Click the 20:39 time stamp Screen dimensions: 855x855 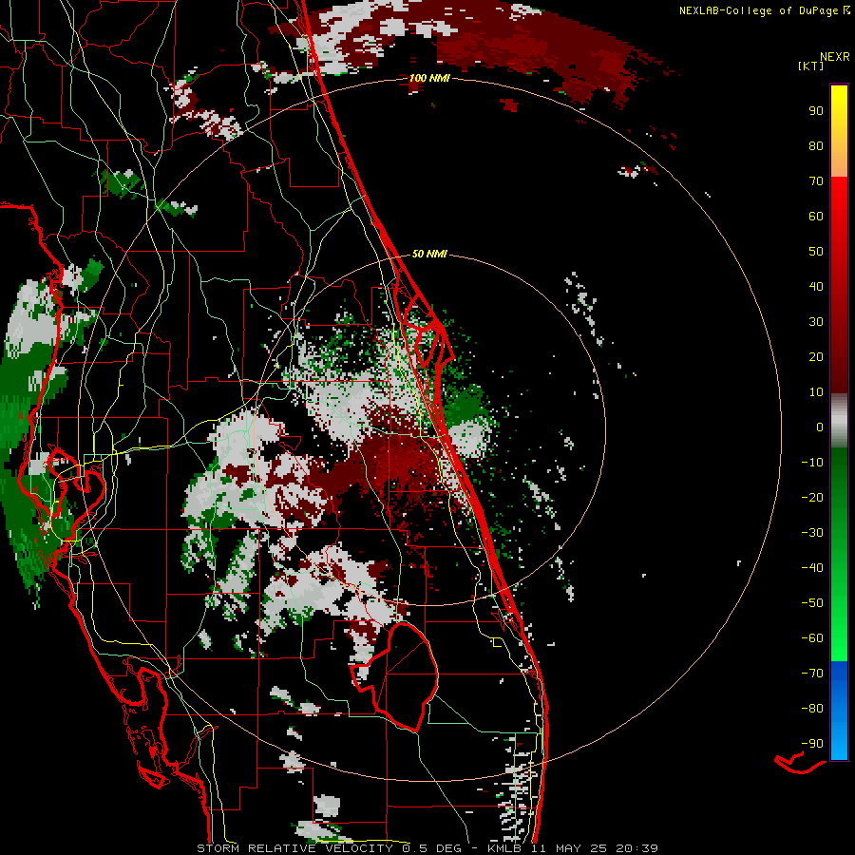pyautogui.click(x=636, y=848)
